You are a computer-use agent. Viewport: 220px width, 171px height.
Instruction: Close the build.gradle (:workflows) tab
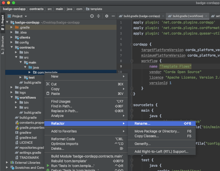coord(206,16)
